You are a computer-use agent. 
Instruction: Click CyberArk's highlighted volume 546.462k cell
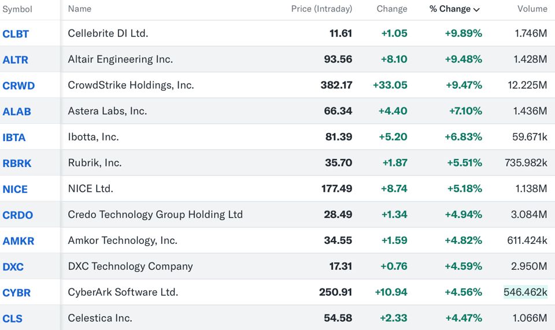point(525,292)
